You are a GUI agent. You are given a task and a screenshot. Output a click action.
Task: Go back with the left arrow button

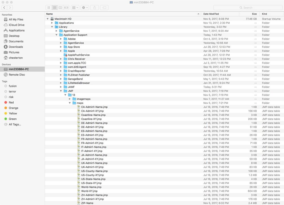click(4, 8)
